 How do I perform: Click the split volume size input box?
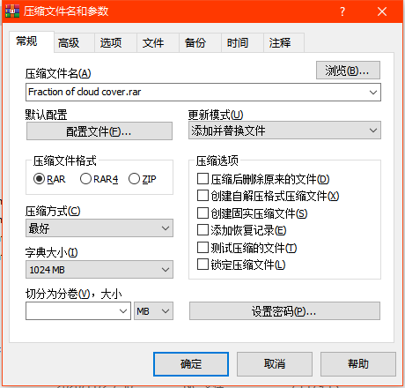(x=78, y=311)
